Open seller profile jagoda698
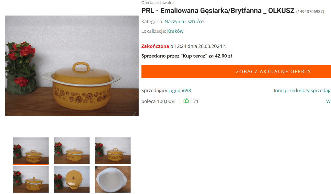 (x=180, y=91)
